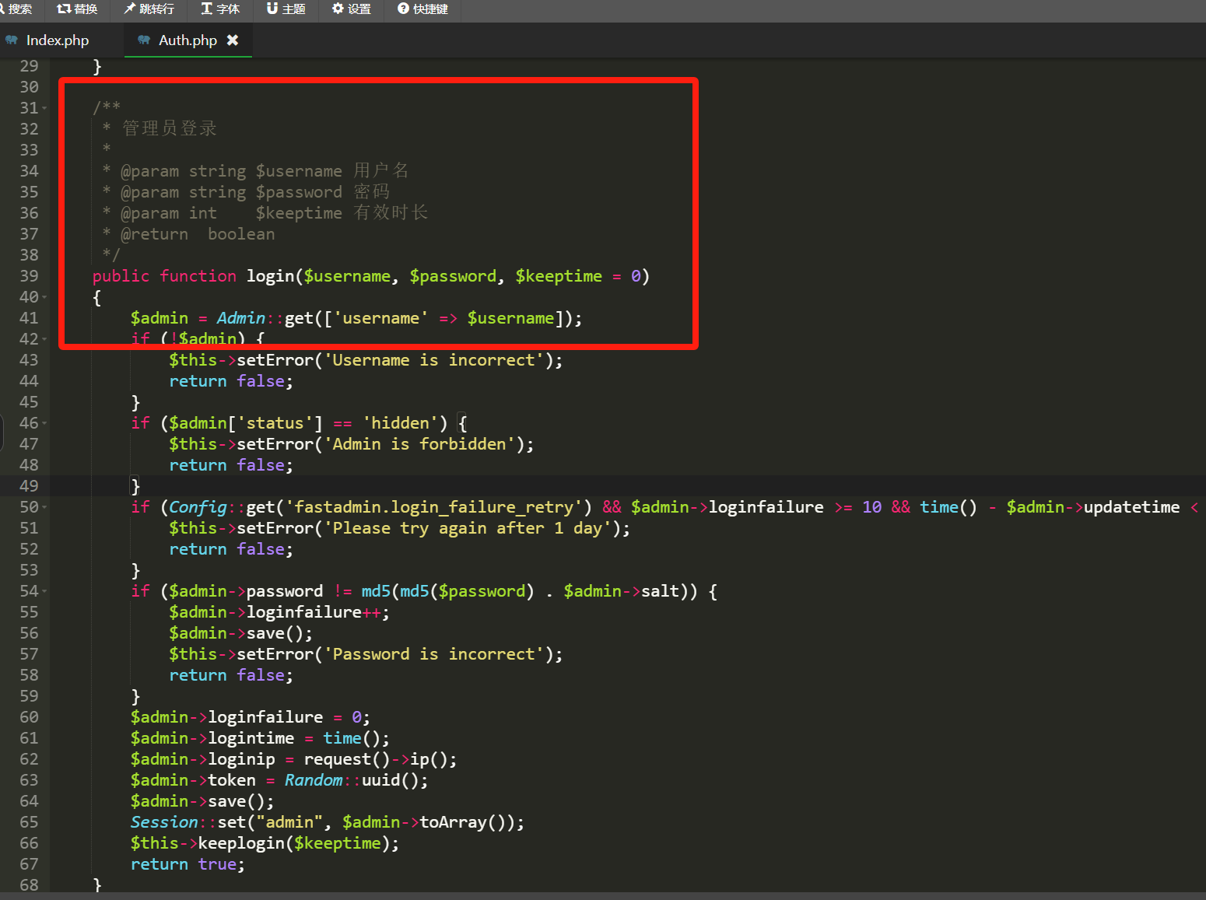
Task: Switch to the Index.php tab
Action: [58, 40]
